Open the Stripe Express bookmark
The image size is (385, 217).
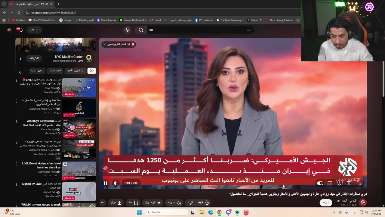(x=106, y=20)
